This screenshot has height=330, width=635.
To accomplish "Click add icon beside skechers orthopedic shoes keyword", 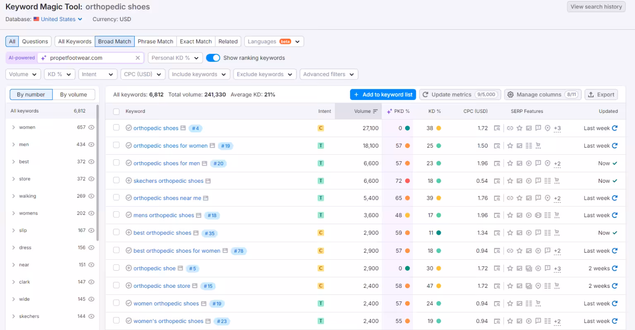I will (x=129, y=181).
